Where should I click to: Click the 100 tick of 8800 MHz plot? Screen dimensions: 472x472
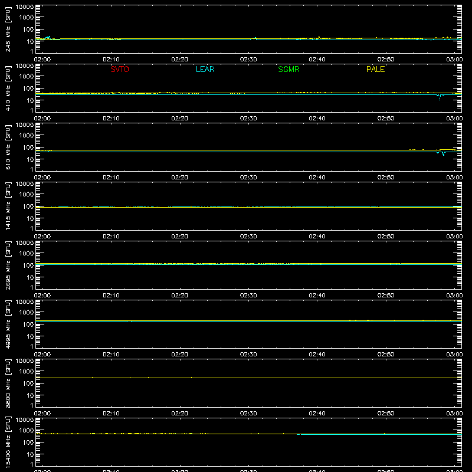pos(28,383)
